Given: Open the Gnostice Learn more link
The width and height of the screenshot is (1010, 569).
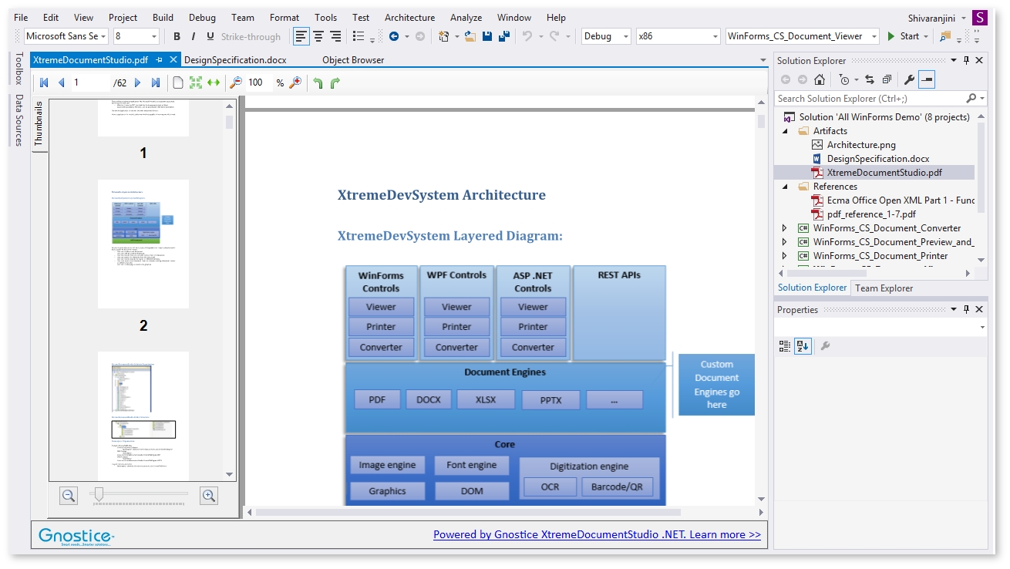Looking at the screenshot, I should click(x=597, y=534).
